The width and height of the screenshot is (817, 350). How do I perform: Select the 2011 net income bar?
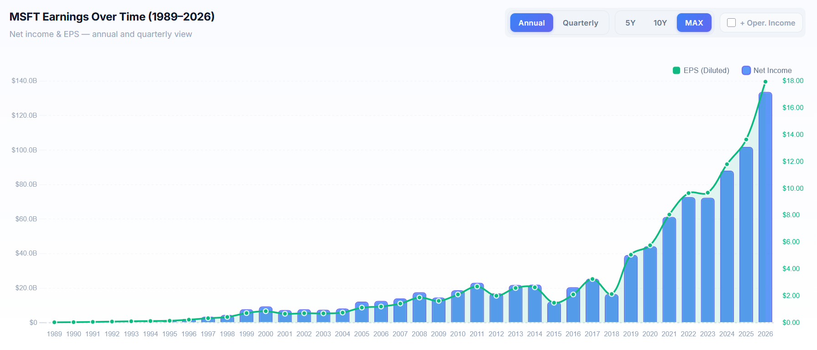pyautogui.click(x=477, y=303)
